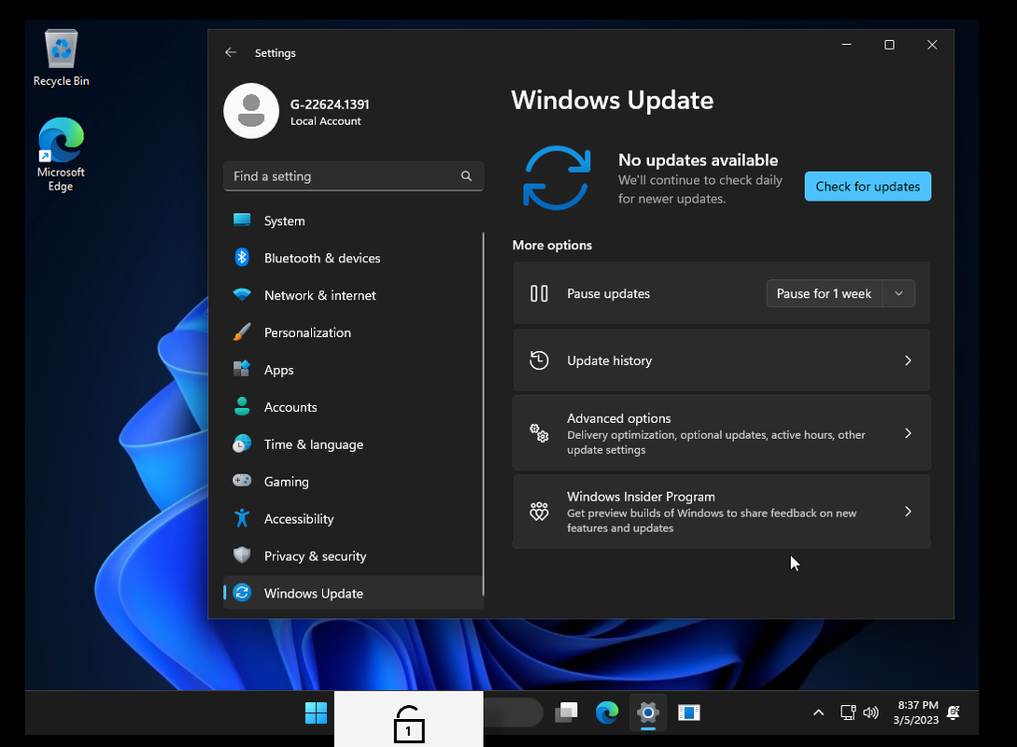Open the Windows Start button
Image resolution: width=1017 pixels, height=747 pixels.
click(x=316, y=712)
